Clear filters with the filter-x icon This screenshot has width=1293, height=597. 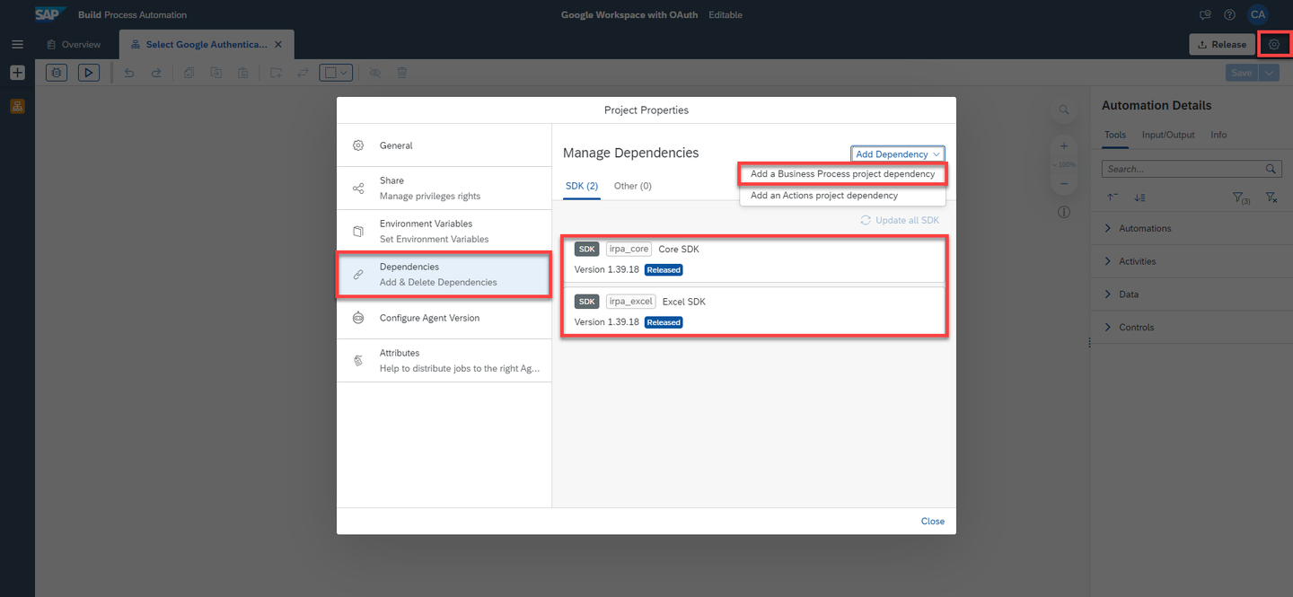point(1271,198)
